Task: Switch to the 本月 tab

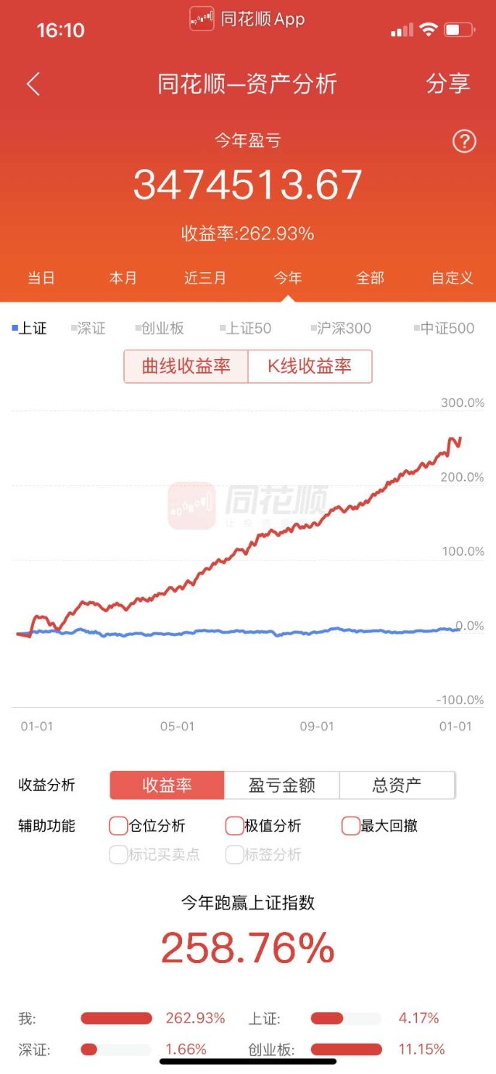Action: (123, 278)
